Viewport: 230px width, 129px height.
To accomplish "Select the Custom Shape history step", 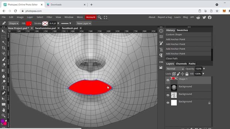I will (x=188, y=34).
